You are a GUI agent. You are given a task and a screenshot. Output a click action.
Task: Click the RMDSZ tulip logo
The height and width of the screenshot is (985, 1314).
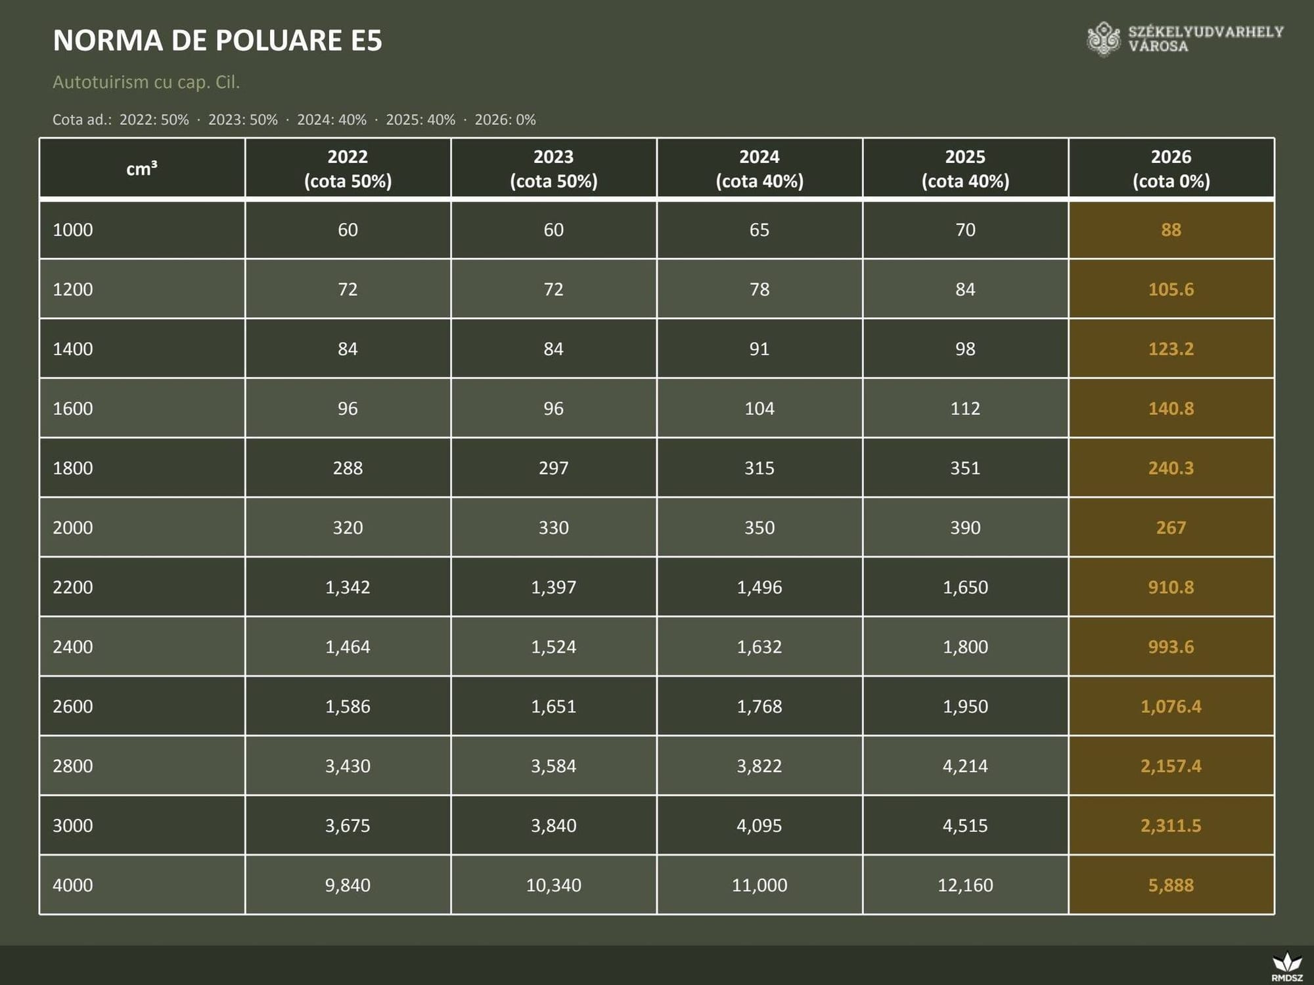click(x=1286, y=966)
